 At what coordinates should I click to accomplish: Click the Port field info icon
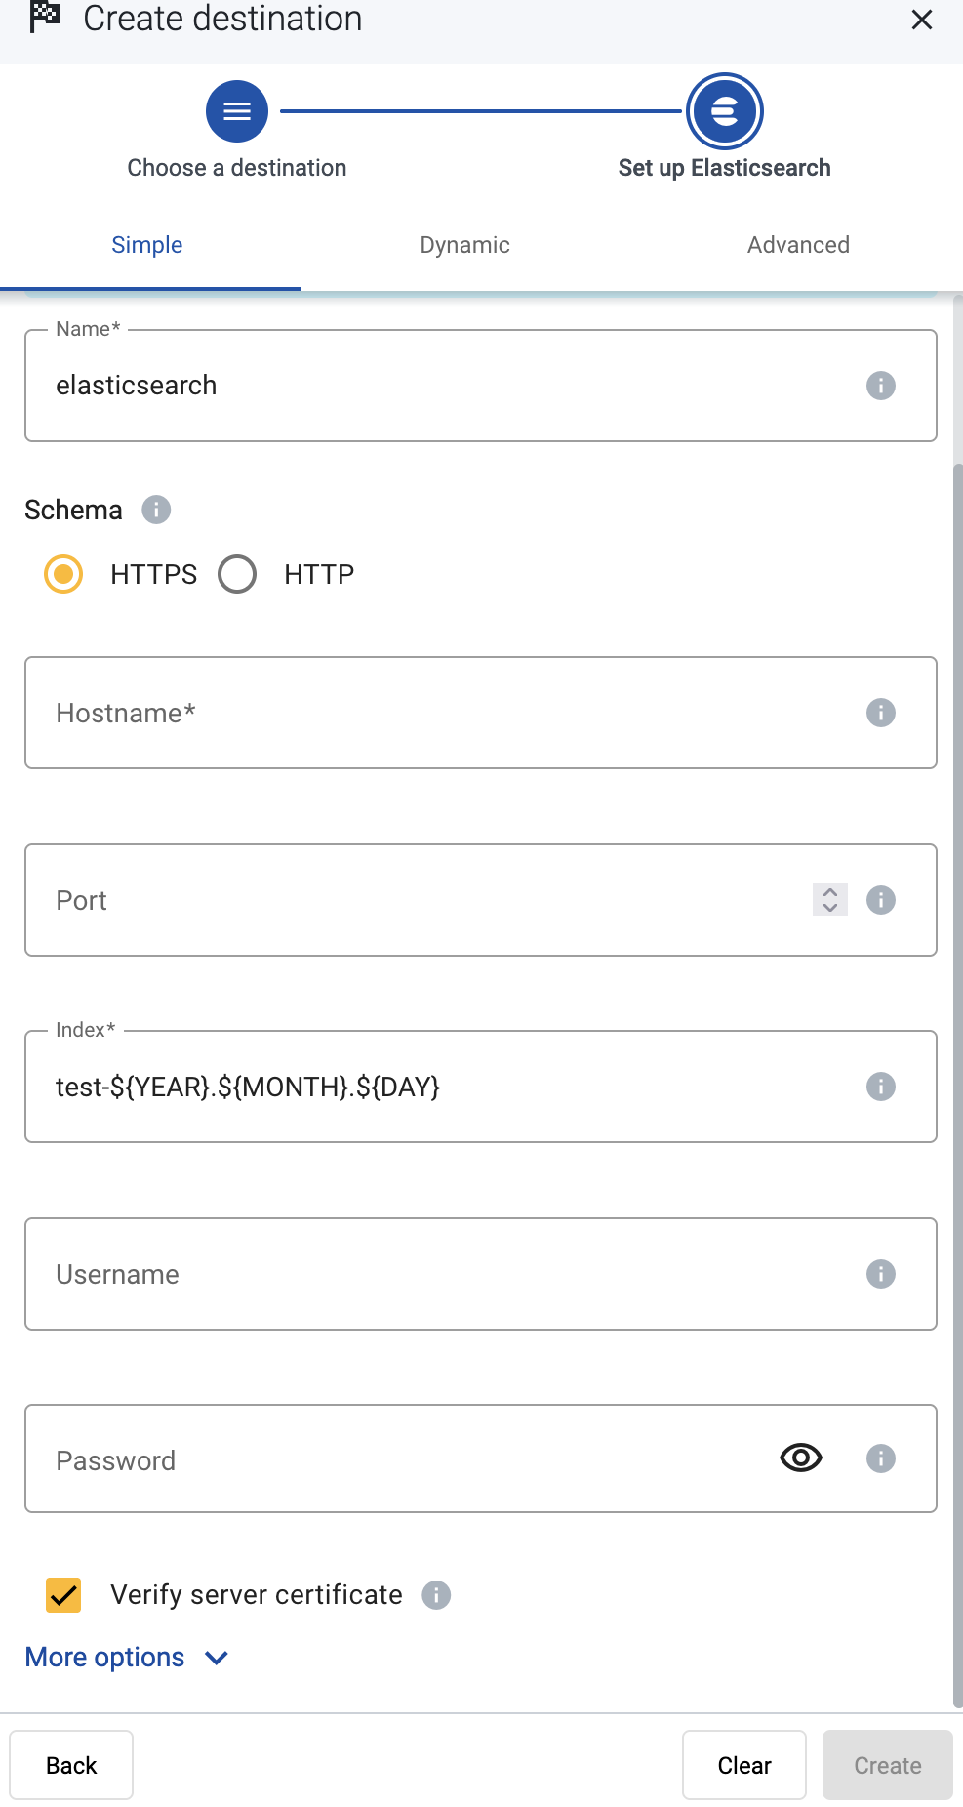[880, 900]
